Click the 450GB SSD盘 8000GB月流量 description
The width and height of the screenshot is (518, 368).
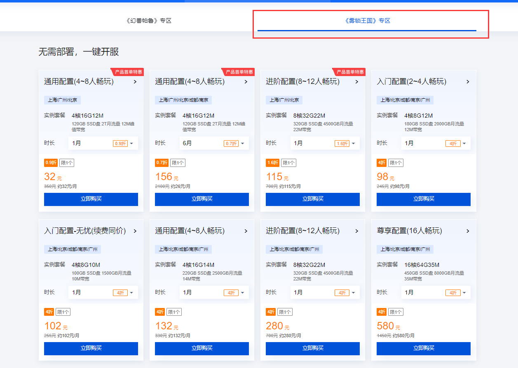click(x=434, y=276)
